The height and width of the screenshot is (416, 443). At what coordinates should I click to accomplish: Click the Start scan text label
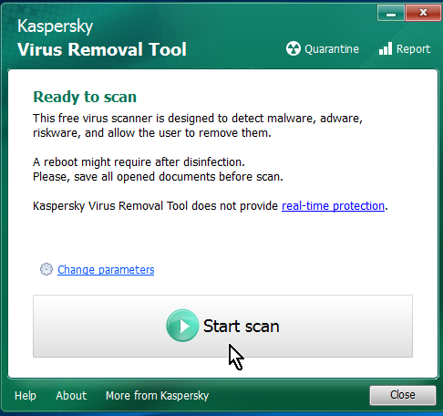(242, 326)
